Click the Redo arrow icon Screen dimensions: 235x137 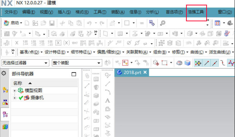point(102,23)
